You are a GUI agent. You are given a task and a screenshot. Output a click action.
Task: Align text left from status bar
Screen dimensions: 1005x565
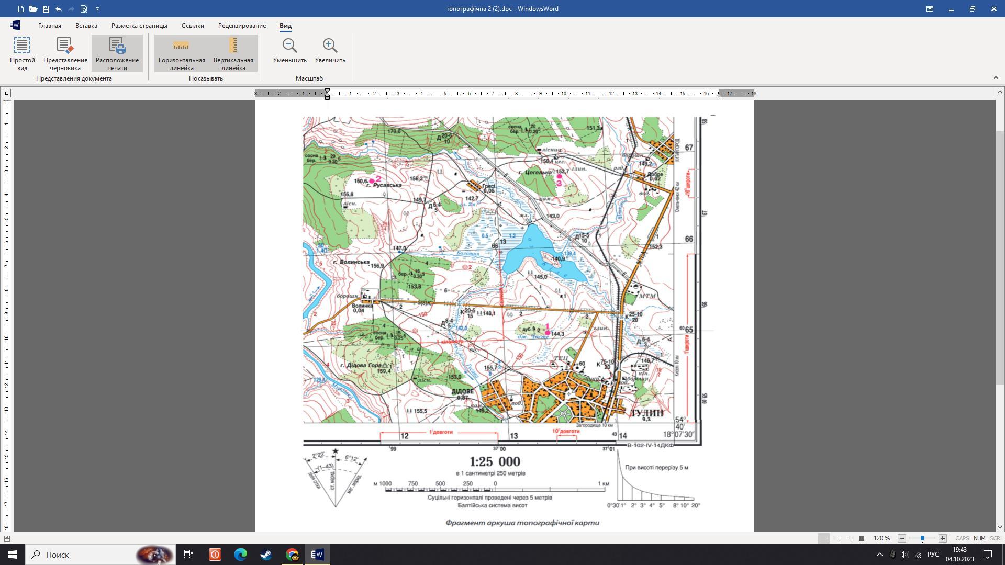pyautogui.click(x=824, y=538)
